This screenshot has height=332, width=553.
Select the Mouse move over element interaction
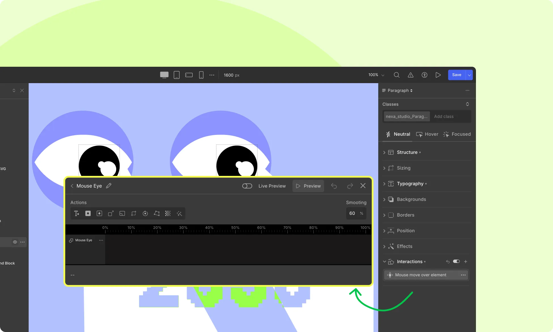(426, 275)
